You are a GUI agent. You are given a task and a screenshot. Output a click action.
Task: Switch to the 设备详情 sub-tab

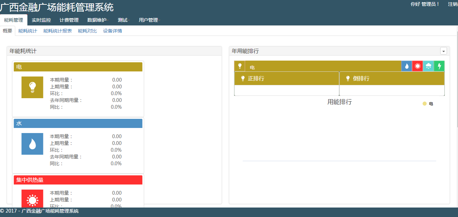pos(112,31)
